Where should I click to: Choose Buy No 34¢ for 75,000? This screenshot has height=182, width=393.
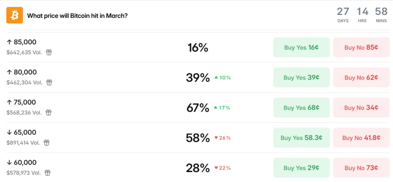[x=361, y=108]
